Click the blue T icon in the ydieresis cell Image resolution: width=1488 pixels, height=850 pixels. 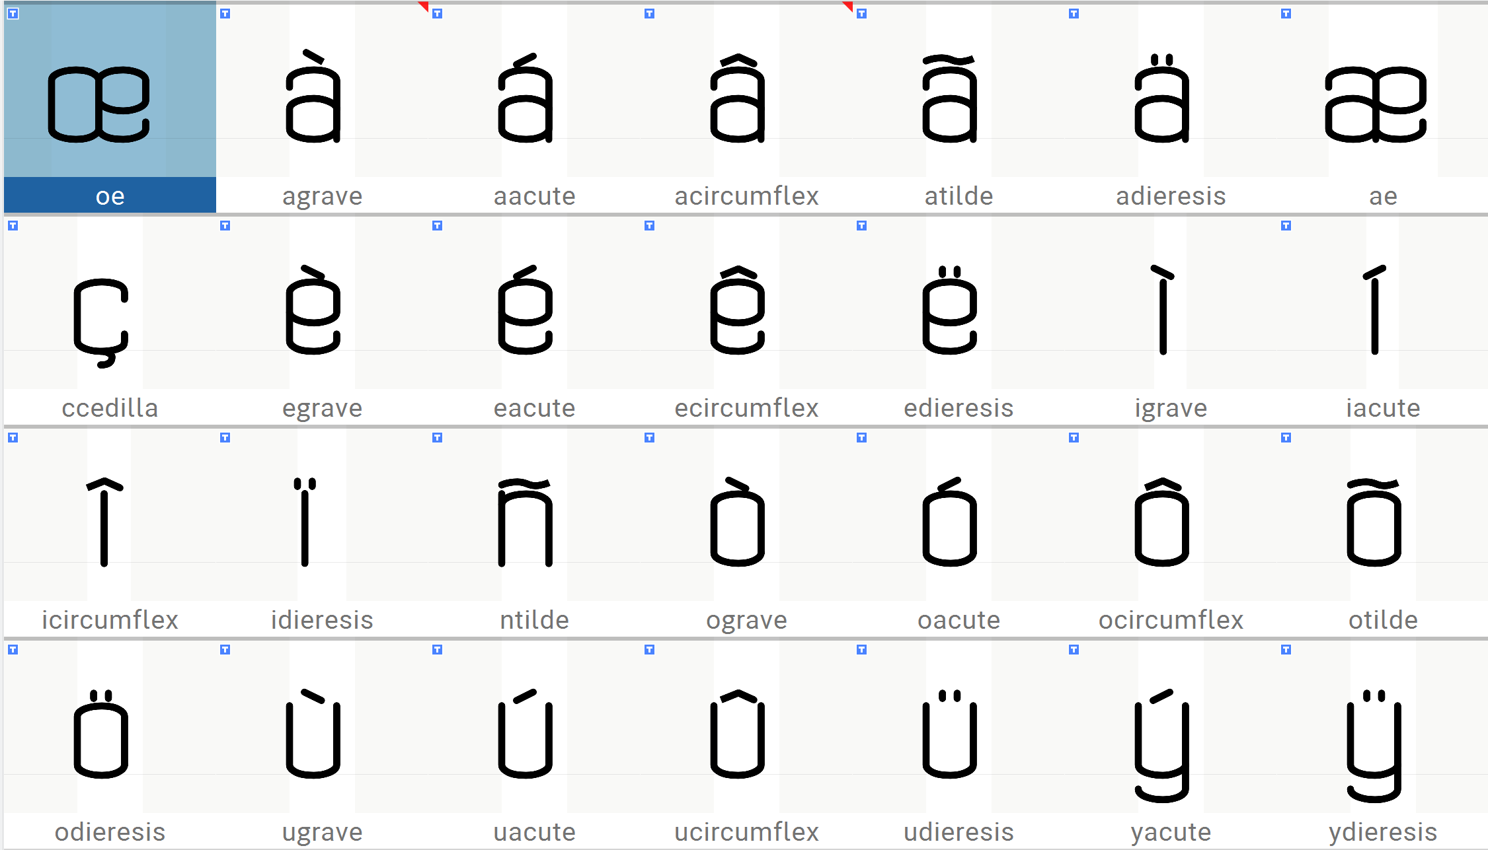(x=1286, y=650)
